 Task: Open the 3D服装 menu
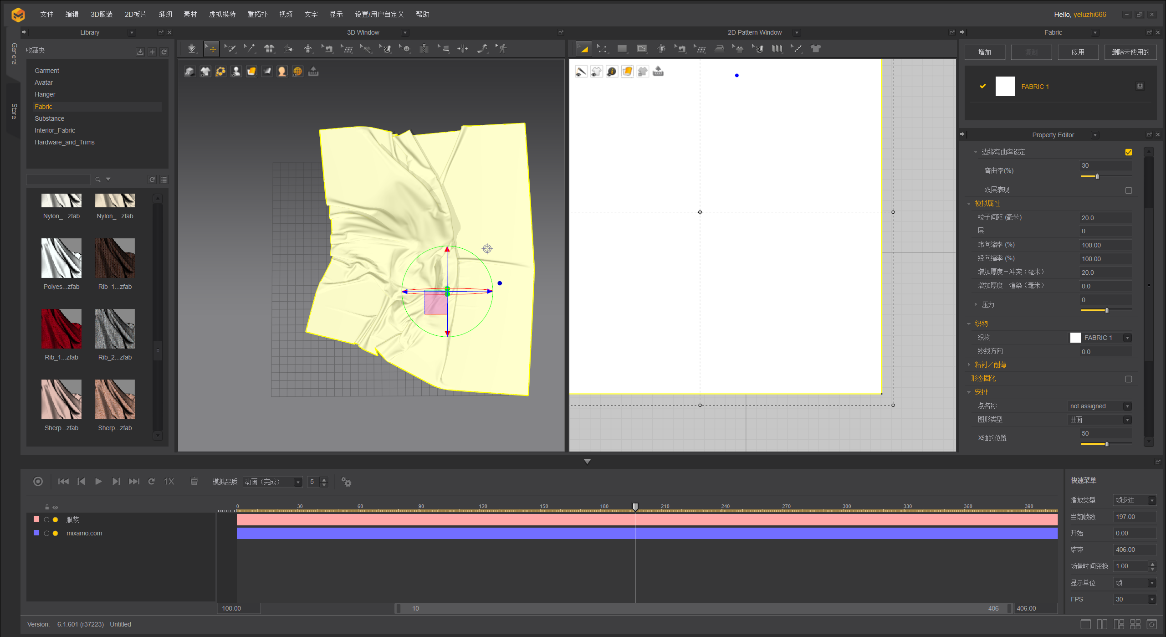pyautogui.click(x=102, y=14)
